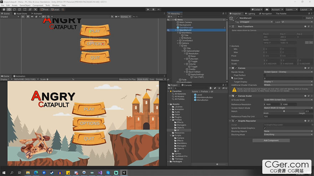The width and height of the screenshot is (314, 176).
Task: Click the Add Component button
Action: tap(271, 140)
